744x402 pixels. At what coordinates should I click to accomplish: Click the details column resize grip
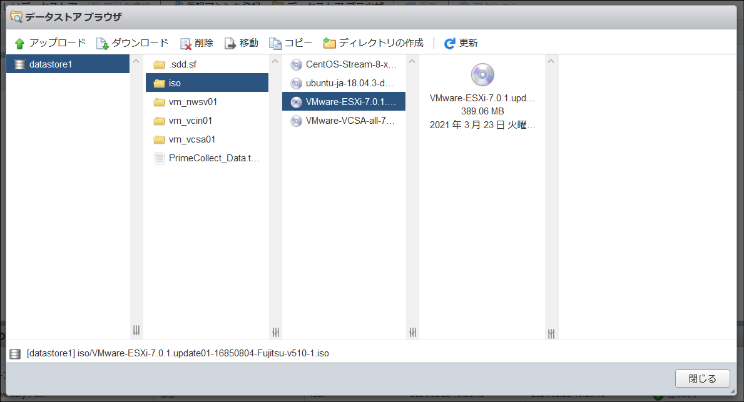551,334
